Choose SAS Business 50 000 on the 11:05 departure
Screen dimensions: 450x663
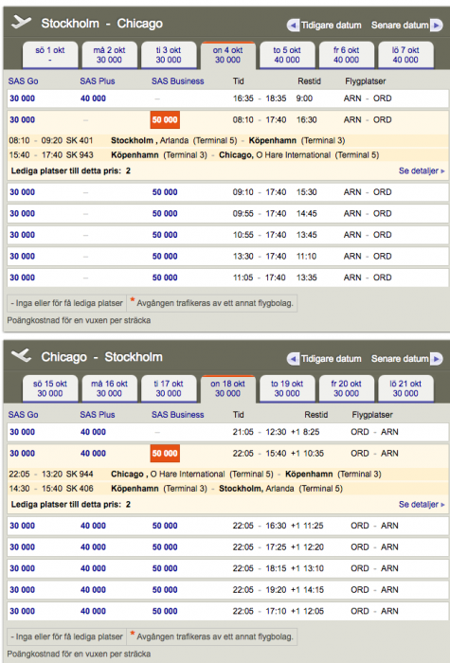[165, 278]
